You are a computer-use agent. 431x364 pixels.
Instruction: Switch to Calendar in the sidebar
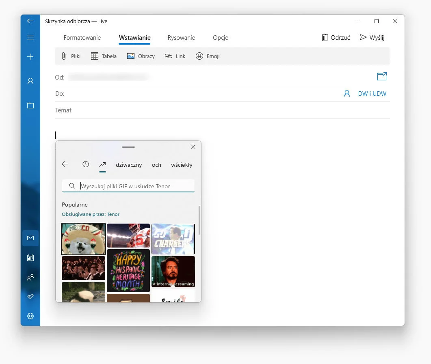30,257
